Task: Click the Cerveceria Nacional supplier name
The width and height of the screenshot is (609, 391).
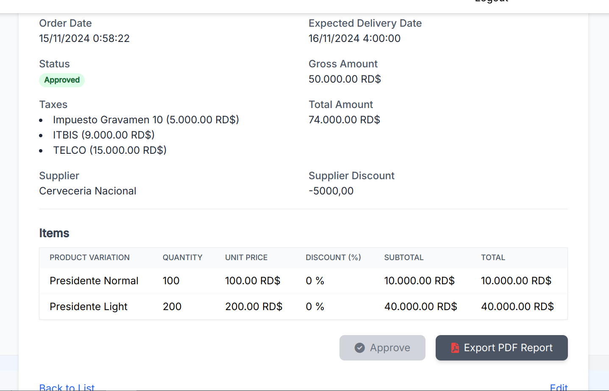Action: pyautogui.click(x=88, y=191)
